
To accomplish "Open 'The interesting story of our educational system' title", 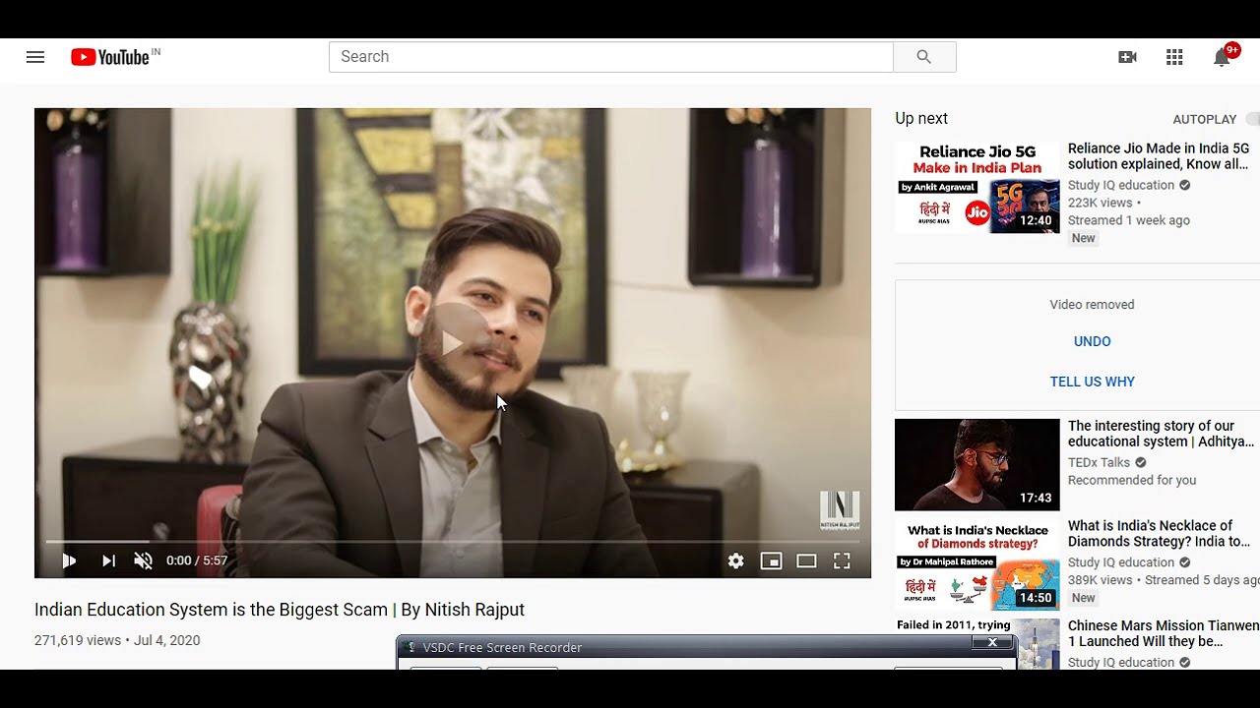I will [x=1161, y=434].
